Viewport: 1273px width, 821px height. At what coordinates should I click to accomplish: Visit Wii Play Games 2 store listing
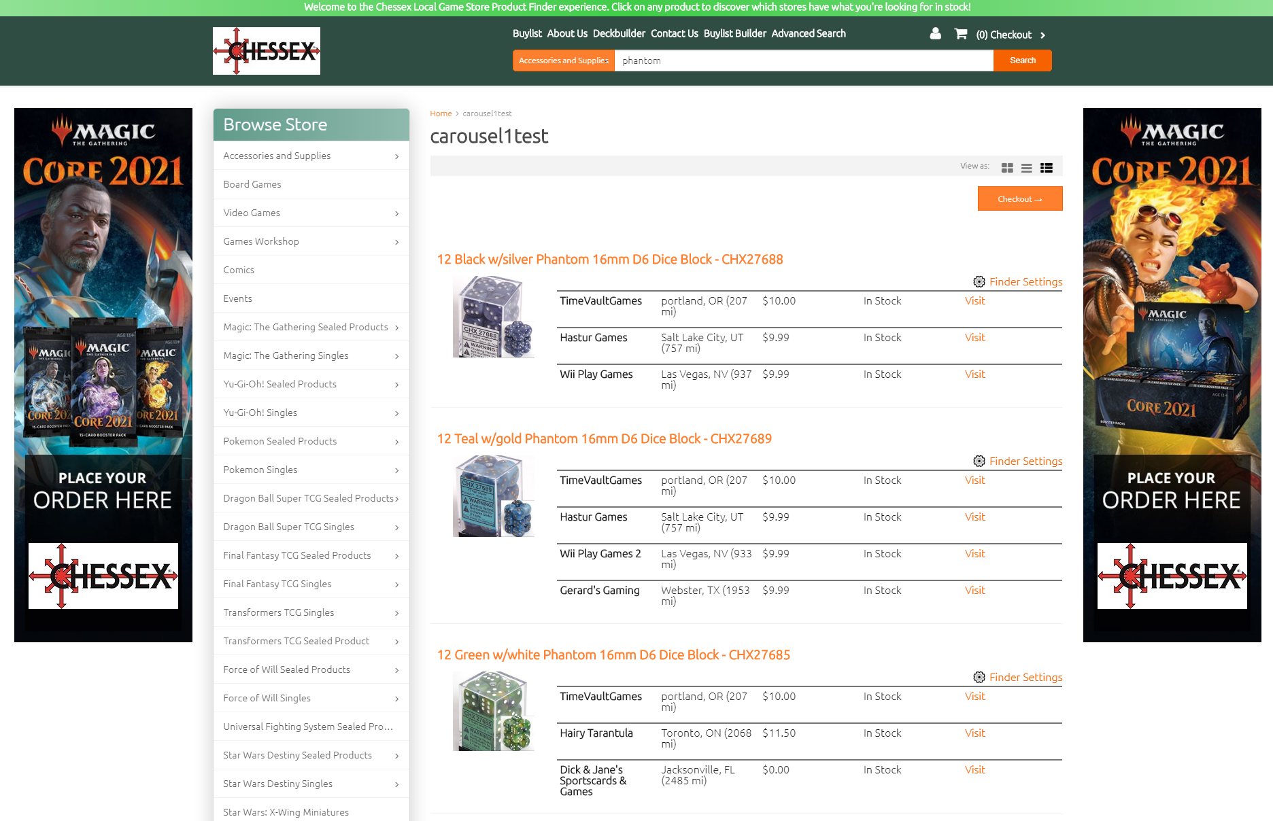tap(974, 553)
